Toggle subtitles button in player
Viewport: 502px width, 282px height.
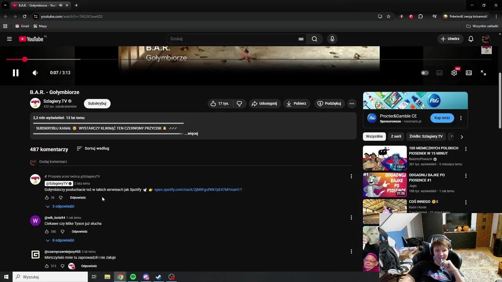(x=439, y=73)
